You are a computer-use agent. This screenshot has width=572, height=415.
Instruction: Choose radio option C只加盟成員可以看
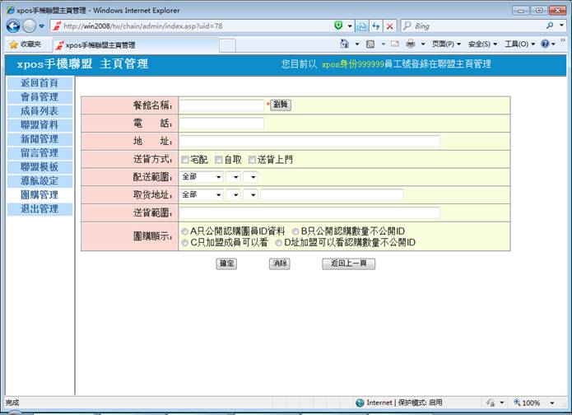click(x=185, y=243)
